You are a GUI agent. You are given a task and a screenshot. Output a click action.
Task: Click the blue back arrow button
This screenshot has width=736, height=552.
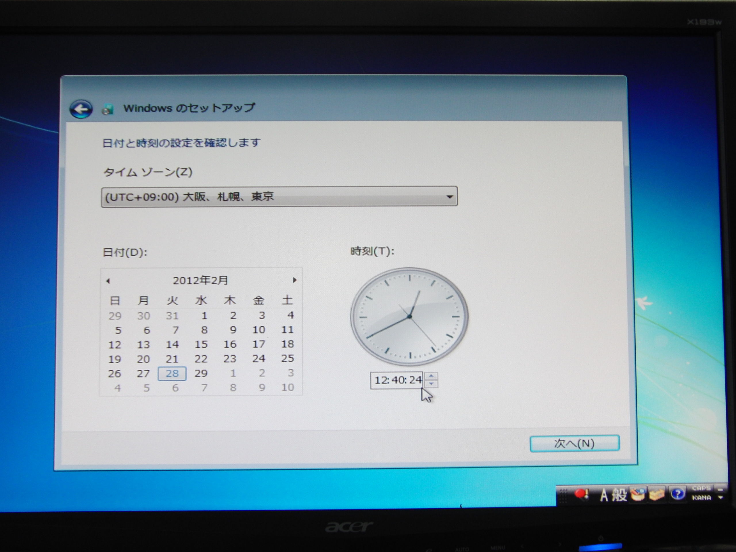click(x=81, y=109)
